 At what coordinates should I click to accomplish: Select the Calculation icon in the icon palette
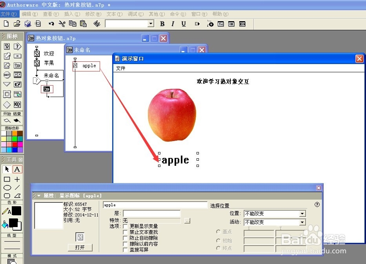[17, 56]
